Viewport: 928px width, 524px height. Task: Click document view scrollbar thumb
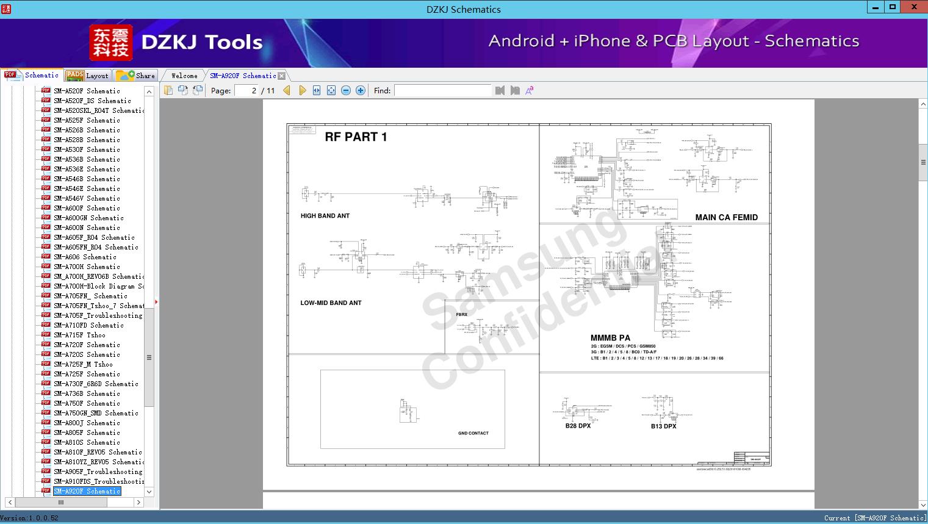point(923,162)
